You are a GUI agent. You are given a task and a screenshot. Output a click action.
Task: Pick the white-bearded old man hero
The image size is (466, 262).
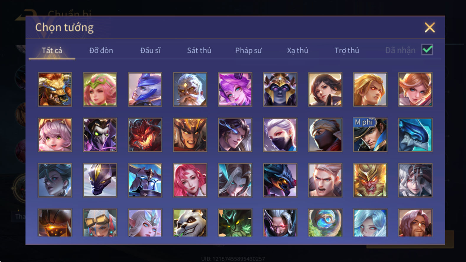click(x=190, y=89)
